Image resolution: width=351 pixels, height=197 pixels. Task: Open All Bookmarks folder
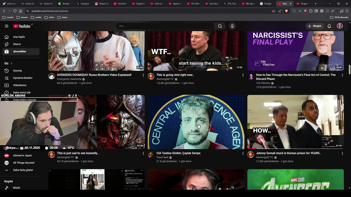[339, 17]
